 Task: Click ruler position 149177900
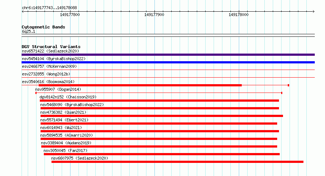coord(154,15)
